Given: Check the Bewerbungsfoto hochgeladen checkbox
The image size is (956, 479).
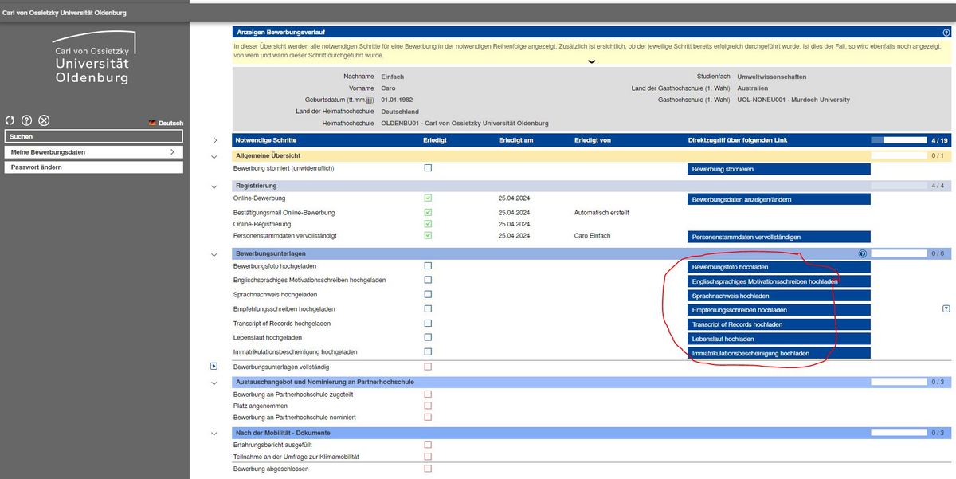Looking at the screenshot, I should tap(428, 265).
